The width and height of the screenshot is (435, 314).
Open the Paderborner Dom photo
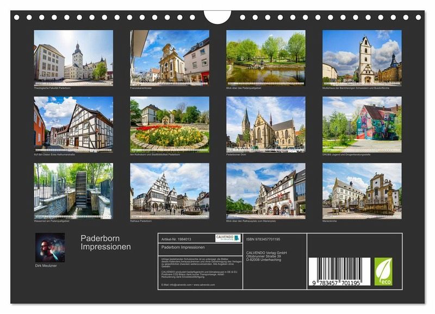266,125
